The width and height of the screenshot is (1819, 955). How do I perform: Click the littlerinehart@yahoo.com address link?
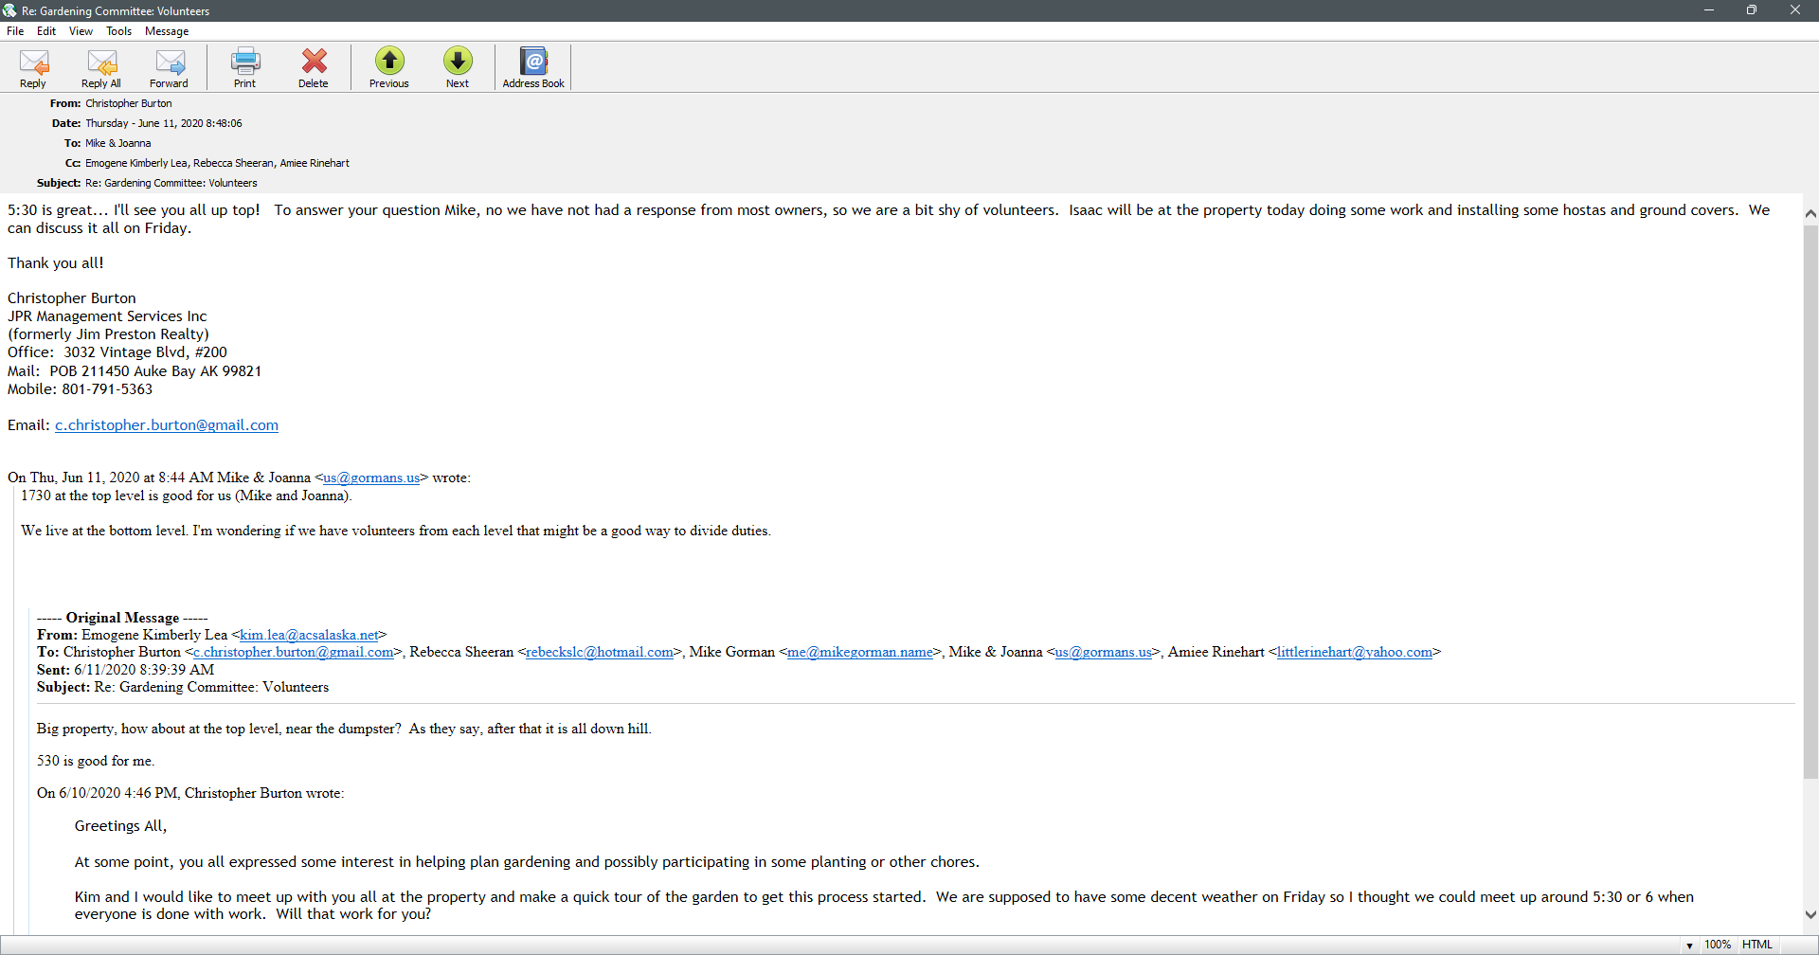[1354, 652]
